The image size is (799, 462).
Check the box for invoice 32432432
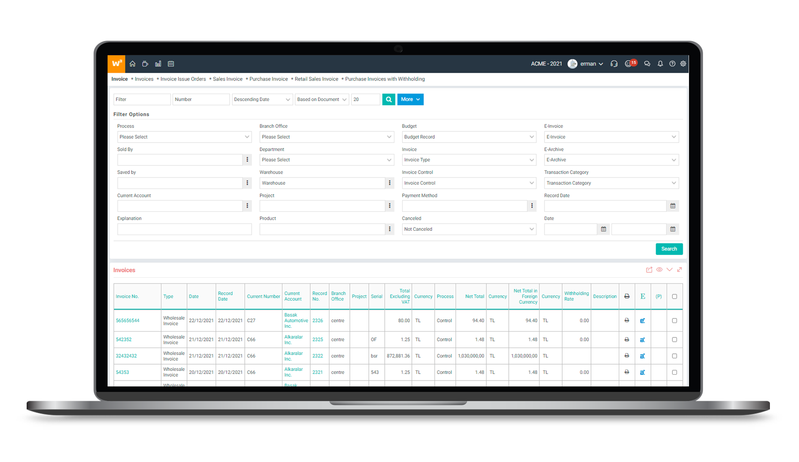(x=674, y=356)
